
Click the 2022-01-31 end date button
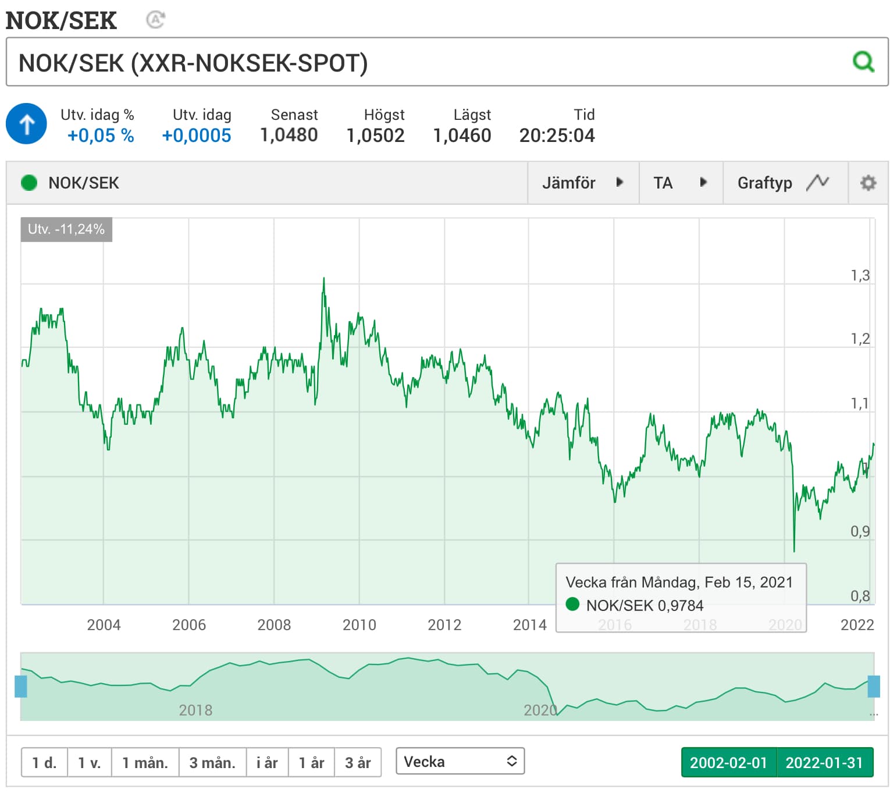coord(824,762)
